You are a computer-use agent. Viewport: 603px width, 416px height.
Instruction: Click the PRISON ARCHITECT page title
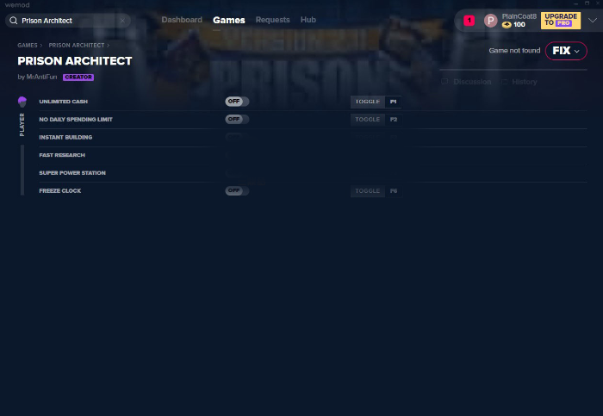pyautogui.click(x=75, y=61)
